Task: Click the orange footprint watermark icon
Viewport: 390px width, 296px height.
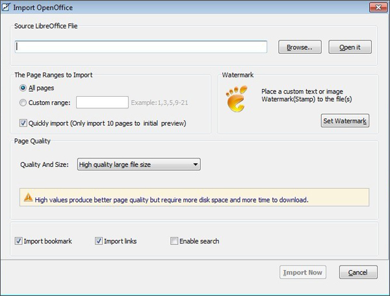Action: click(x=237, y=99)
